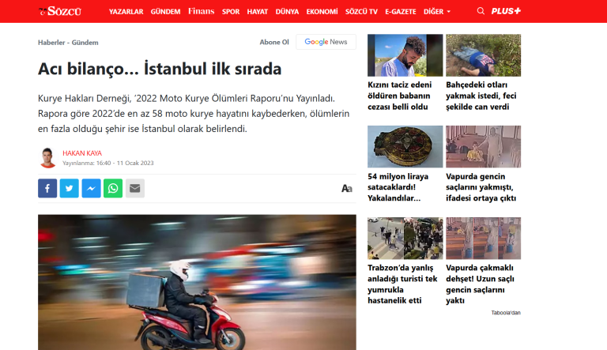Viewport: 607px width, 350px height.
Task: Share article on Facebook
Action: pyautogui.click(x=47, y=188)
